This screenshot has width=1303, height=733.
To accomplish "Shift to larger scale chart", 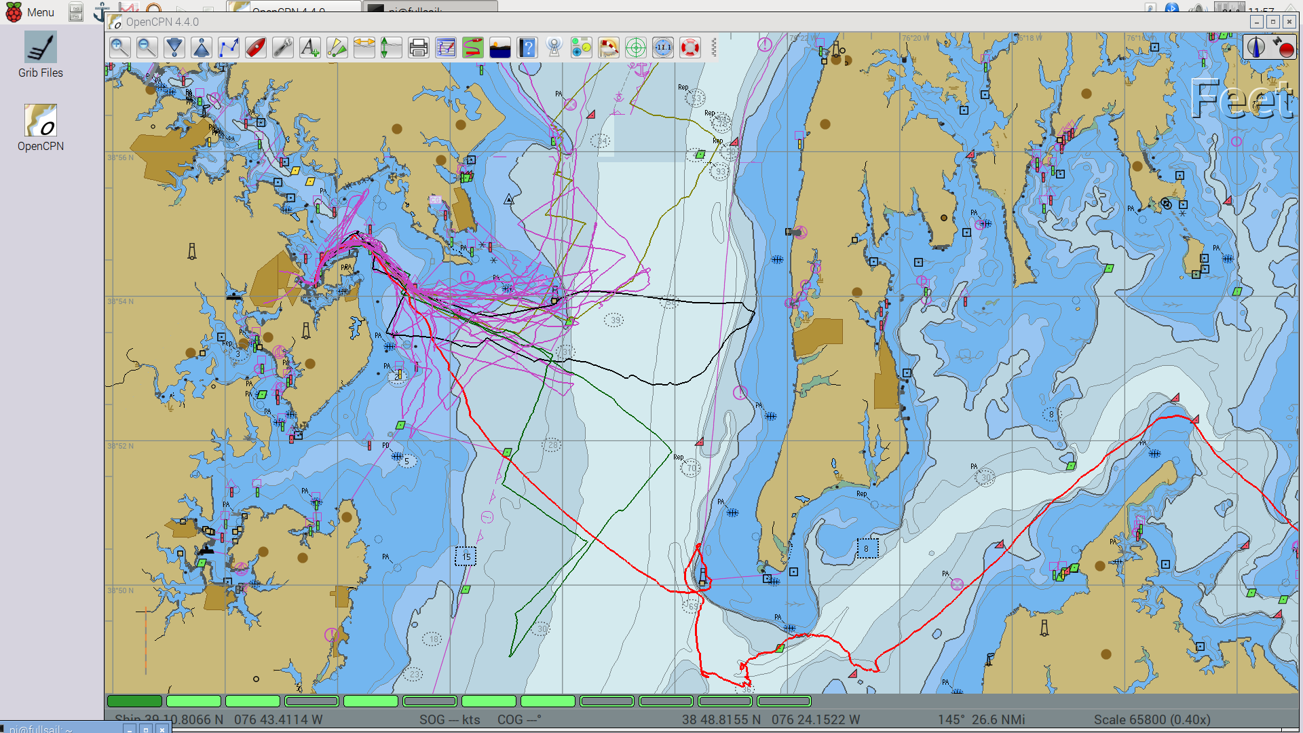I will 174,48.
